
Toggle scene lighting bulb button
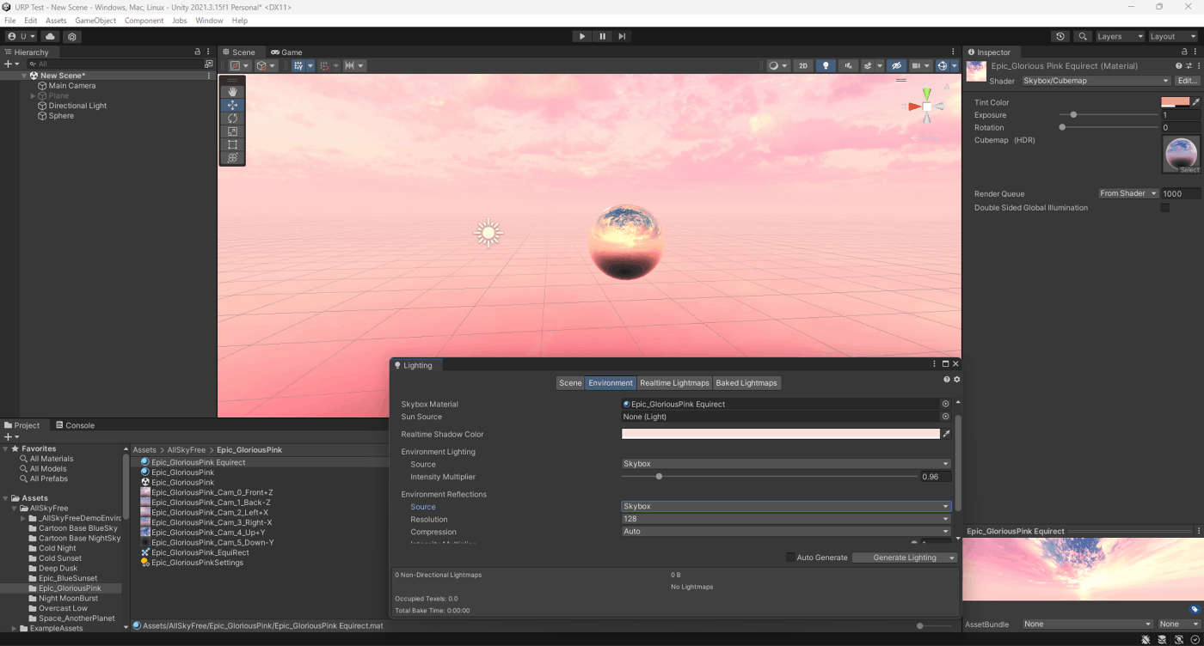(826, 65)
